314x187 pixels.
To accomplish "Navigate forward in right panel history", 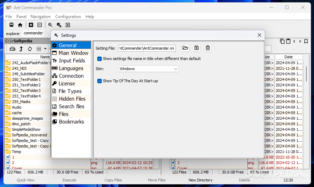I will click(300, 41).
